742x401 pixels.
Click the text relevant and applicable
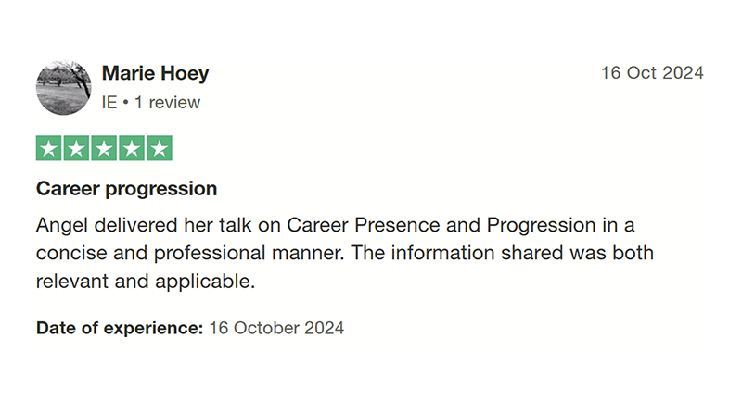point(146,282)
